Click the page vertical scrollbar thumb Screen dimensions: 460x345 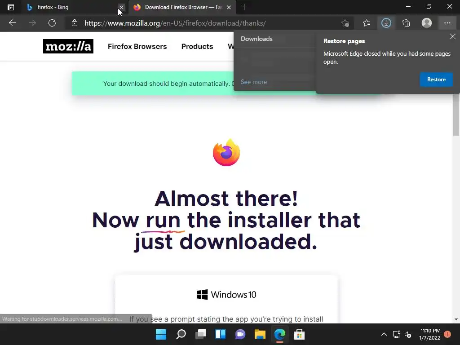pyautogui.click(x=456, y=115)
